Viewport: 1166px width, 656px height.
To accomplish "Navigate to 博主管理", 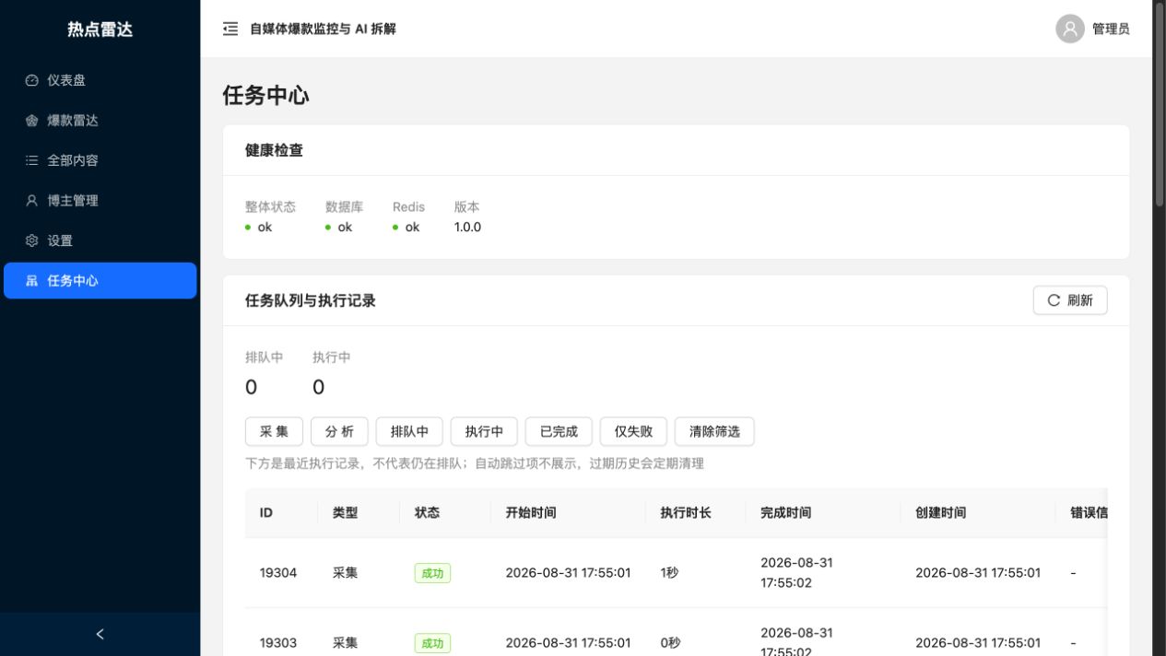I will pos(100,201).
